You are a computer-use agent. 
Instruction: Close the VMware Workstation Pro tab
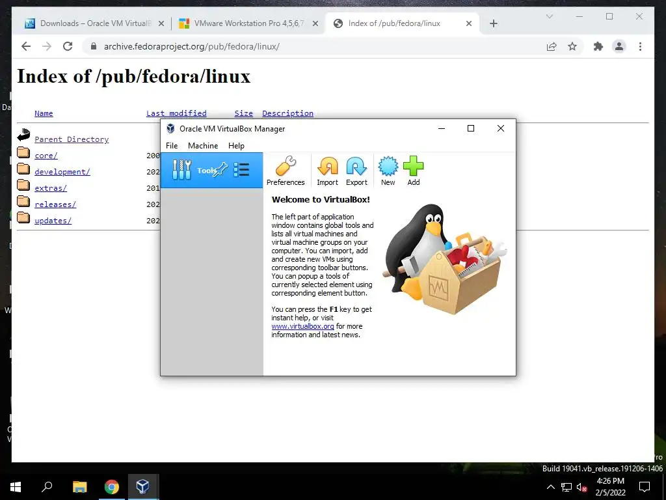315,23
